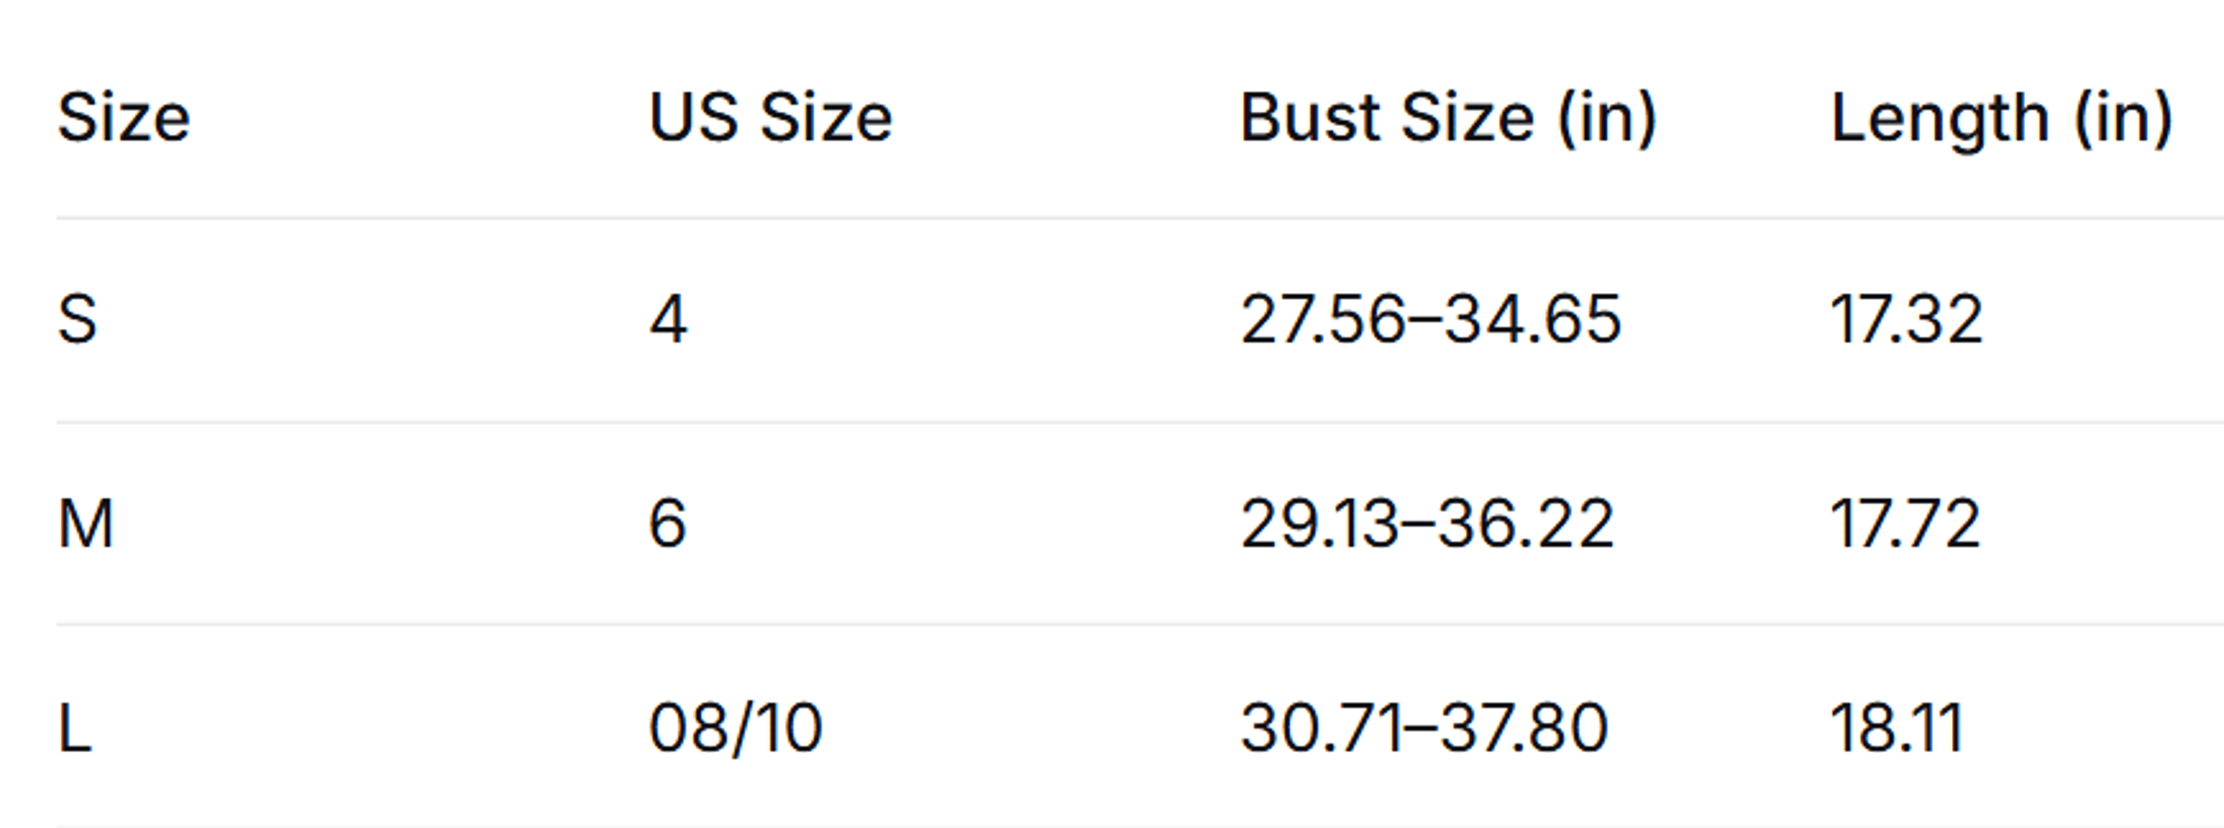Click bust size 29.13–36.22 value
The width and height of the screenshot is (2224, 828).
tap(1426, 524)
